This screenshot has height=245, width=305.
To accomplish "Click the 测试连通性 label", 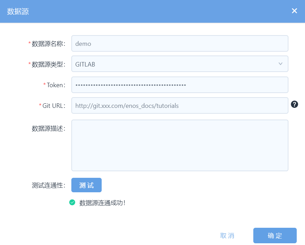I will pos(48,185).
